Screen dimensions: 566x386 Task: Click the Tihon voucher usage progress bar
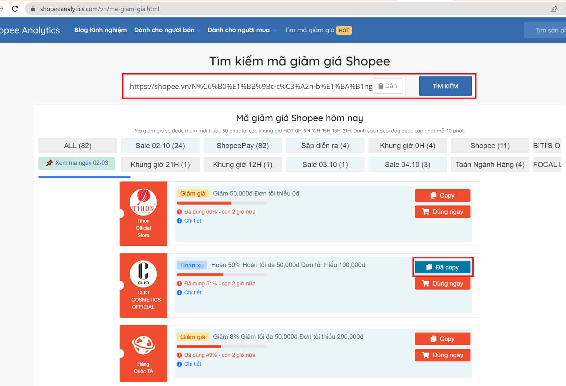222,203
